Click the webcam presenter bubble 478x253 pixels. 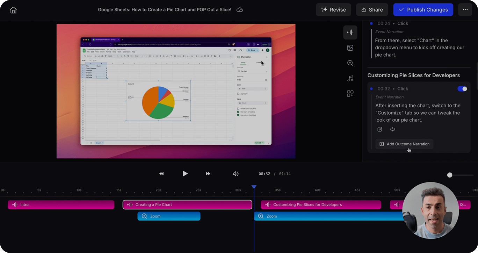tap(430, 210)
